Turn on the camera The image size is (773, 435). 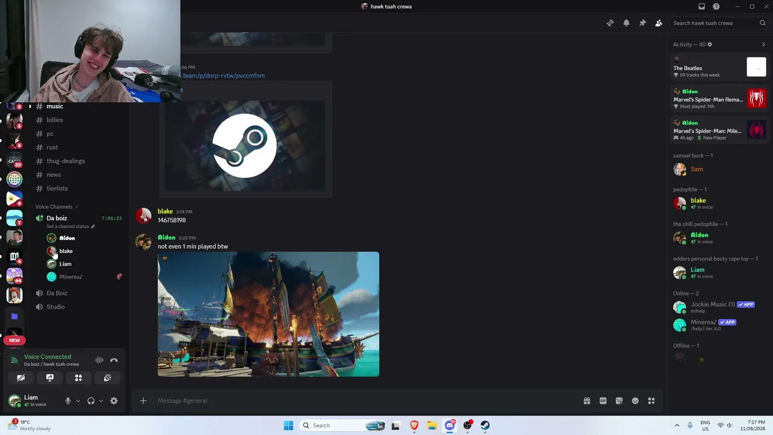[x=21, y=378]
